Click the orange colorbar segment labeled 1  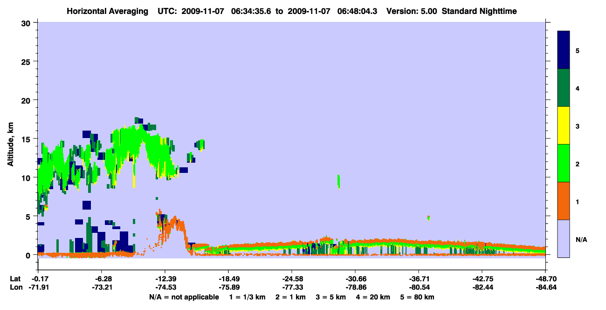[564, 201]
